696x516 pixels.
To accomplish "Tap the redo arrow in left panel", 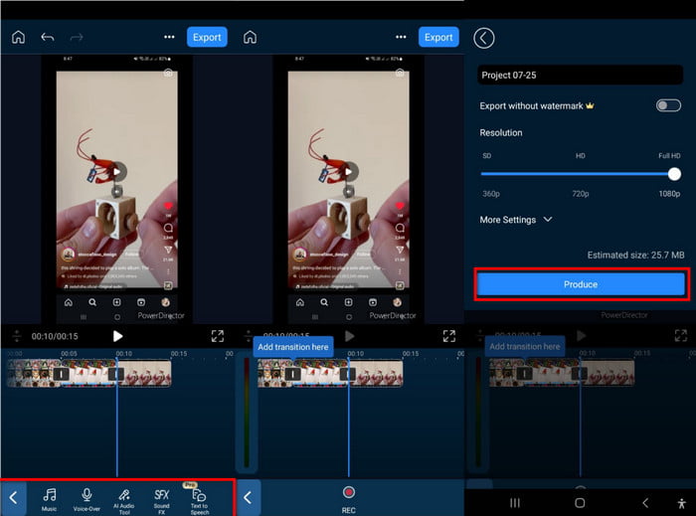I will coord(77,37).
